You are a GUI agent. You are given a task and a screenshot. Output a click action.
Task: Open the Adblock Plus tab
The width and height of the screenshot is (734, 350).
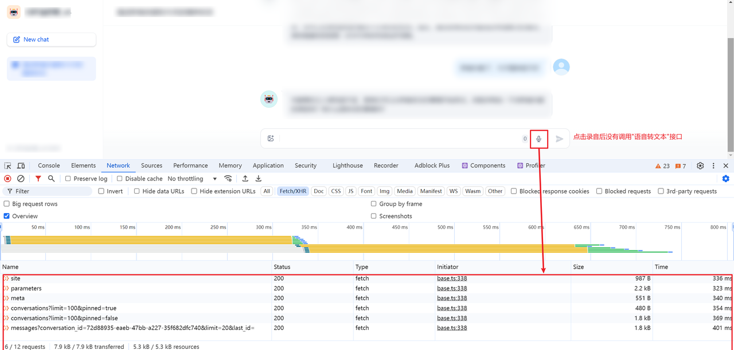432,166
